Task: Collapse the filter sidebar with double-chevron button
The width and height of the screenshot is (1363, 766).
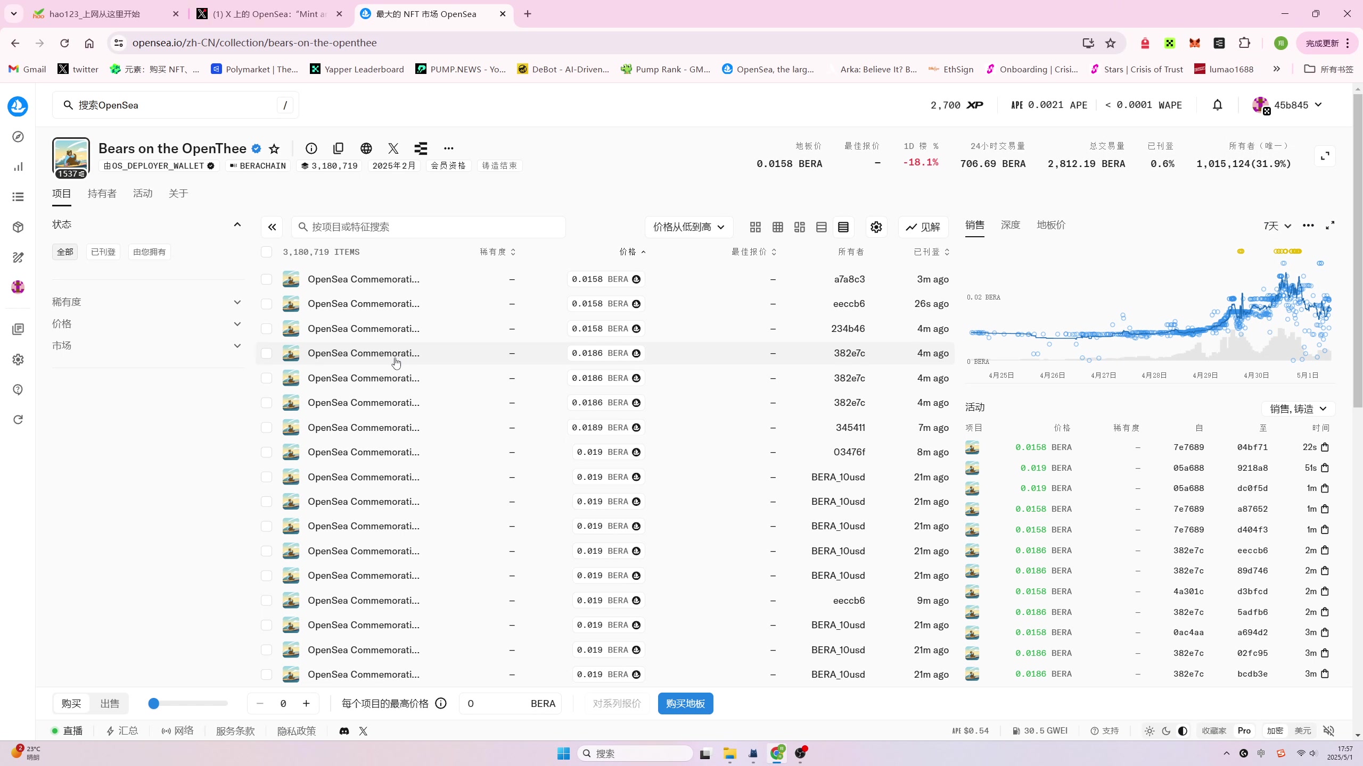Action: [x=272, y=227]
